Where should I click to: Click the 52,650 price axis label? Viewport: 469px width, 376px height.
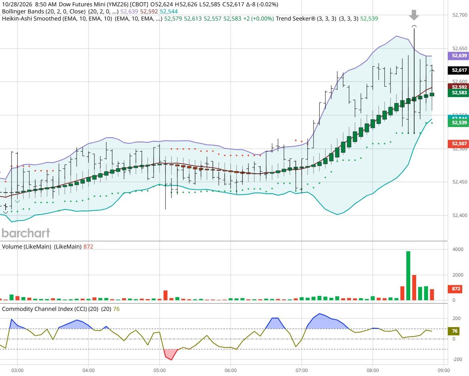point(460,48)
